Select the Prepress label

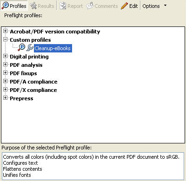21,98
